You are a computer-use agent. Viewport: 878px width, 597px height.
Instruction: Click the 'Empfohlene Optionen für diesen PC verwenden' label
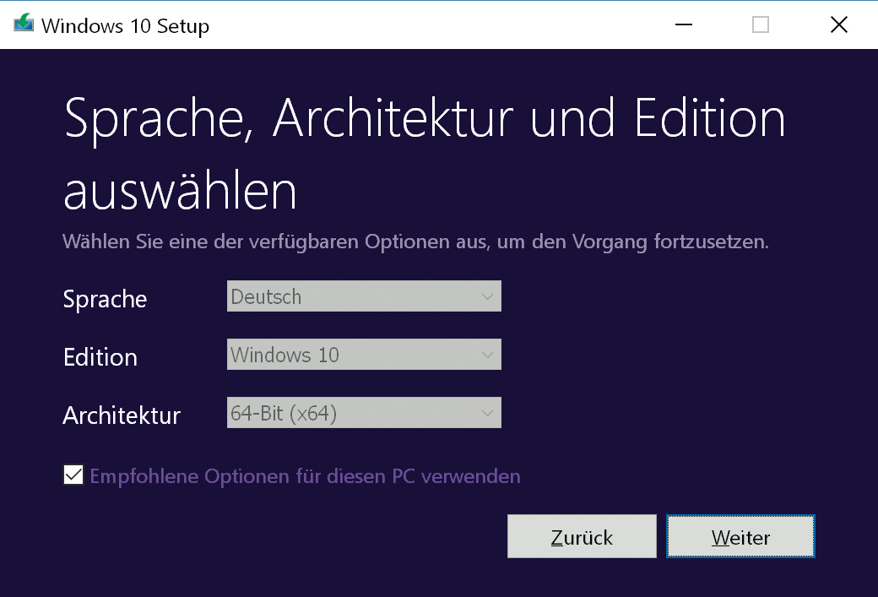tap(305, 476)
